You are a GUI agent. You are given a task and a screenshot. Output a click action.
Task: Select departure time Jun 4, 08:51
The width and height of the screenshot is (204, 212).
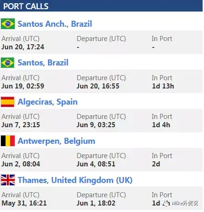coord(96,164)
